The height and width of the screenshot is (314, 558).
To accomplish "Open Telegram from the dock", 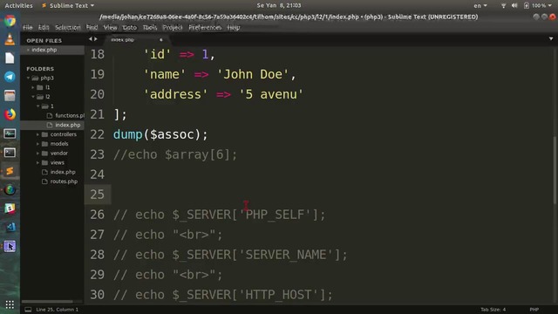I will pos(10,77).
